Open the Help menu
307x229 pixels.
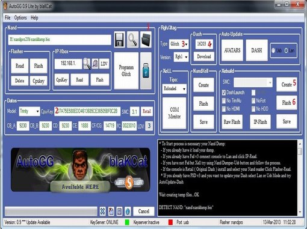pyautogui.click(x=34, y=17)
